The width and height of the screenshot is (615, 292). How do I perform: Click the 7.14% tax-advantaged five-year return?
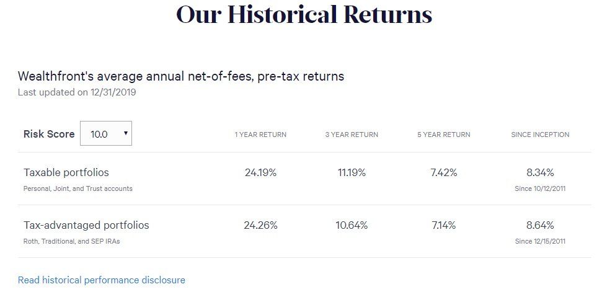(x=444, y=225)
